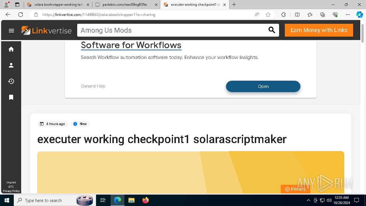Open browser profile avatar
Image resolution: width=366 pixels, height=206 pixels.
[x=6, y=5]
